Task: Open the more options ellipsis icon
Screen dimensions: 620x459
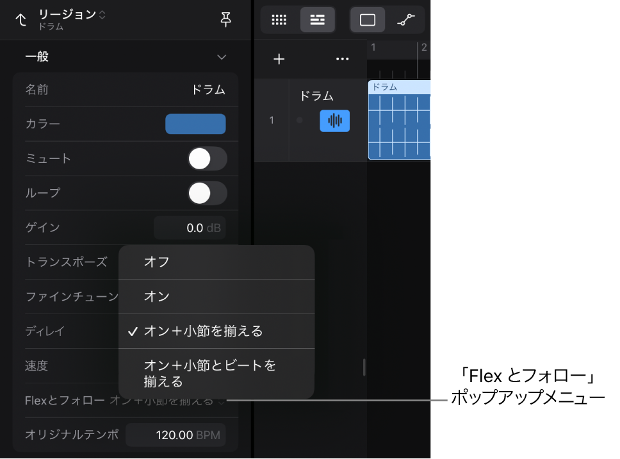Action: (342, 58)
